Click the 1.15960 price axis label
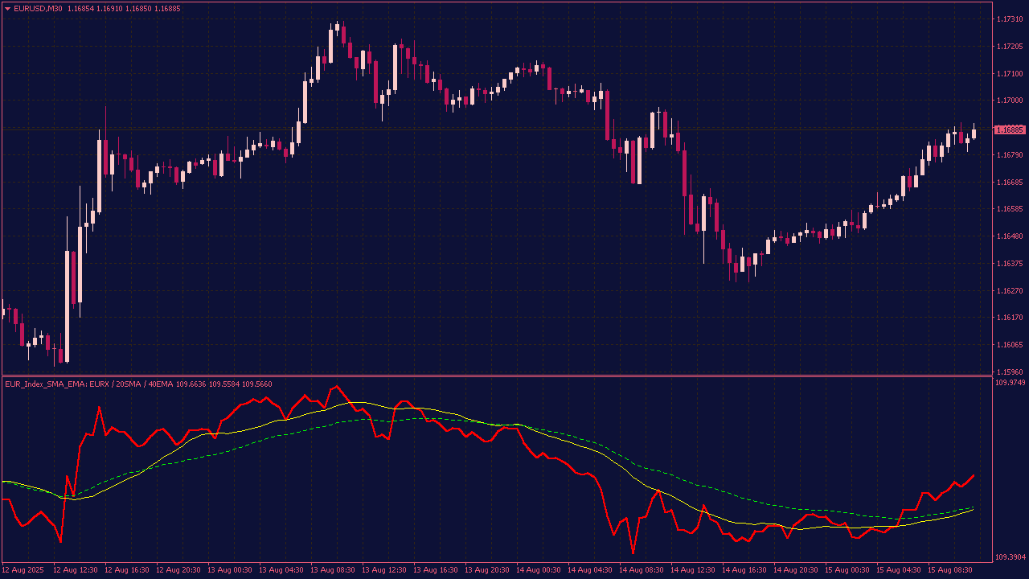Screen dimensions: 1029x579 [x=1009, y=372]
